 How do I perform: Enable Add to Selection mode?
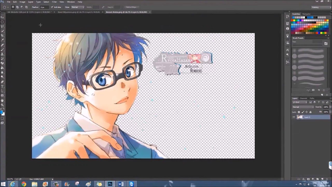click(17, 7)
